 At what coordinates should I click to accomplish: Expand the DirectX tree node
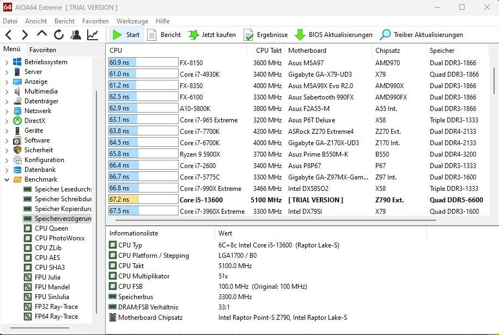(7, 121)
